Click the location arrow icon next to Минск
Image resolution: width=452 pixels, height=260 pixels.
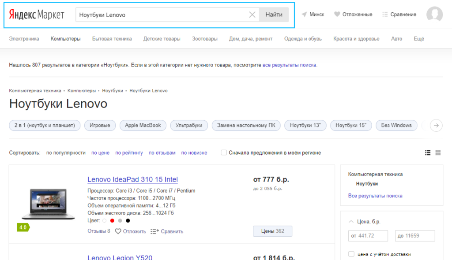pos(304,15)
